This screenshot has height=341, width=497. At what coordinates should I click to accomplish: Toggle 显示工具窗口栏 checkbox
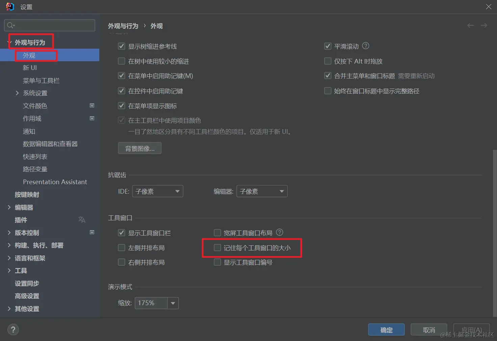point(122,233)
